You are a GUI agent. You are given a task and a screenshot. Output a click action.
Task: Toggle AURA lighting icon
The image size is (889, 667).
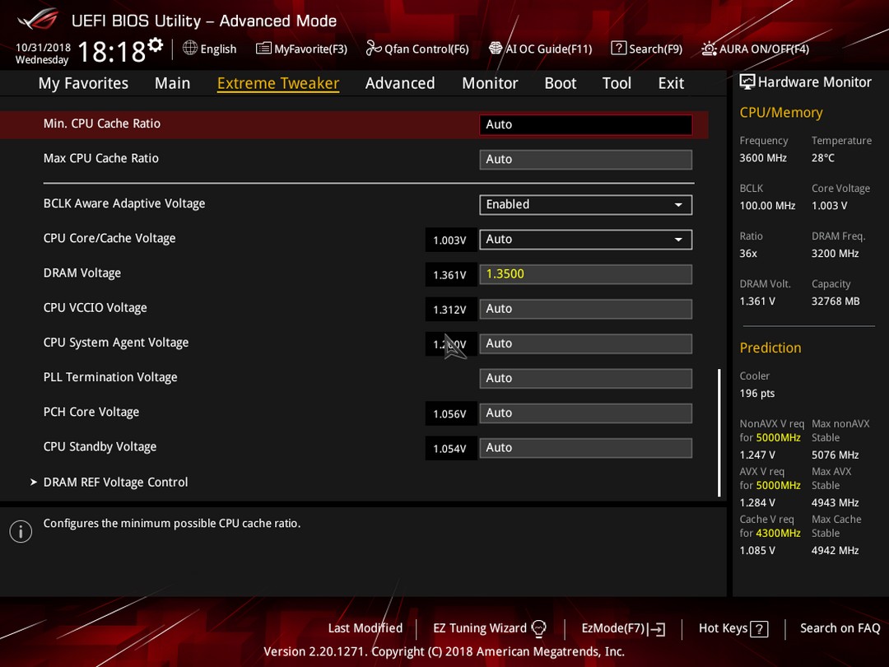click(x=709, y=49)
